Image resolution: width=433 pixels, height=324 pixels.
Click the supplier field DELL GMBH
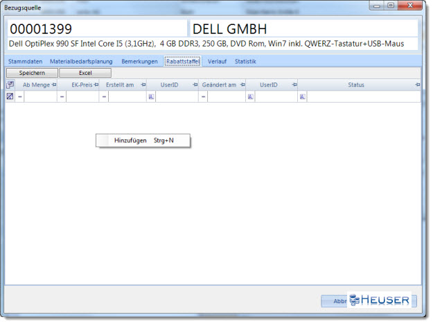pyautogui.click(x=303, y=28)
